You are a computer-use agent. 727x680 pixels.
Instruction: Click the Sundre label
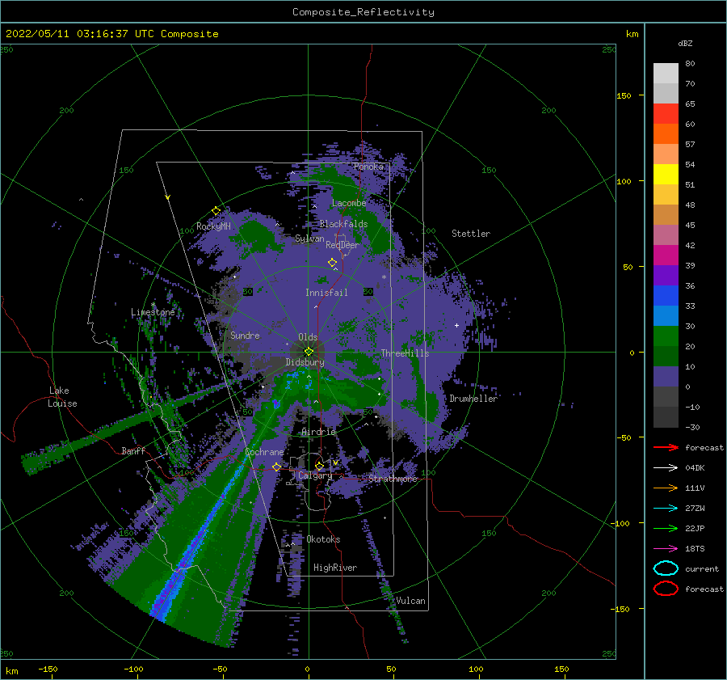click(x=245, y=335)
